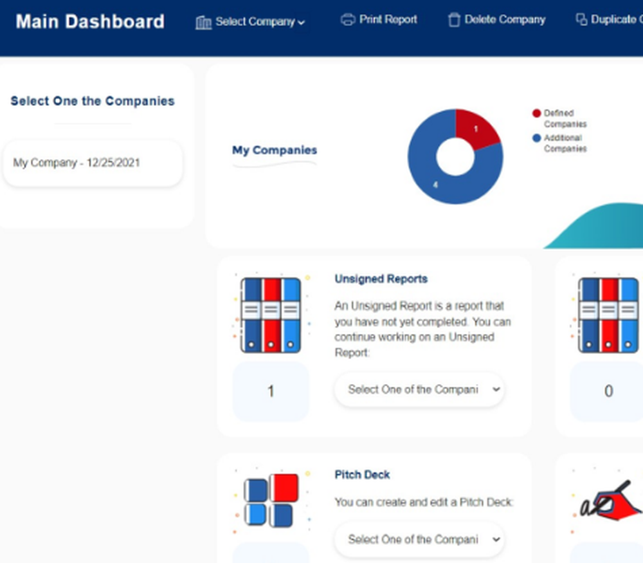
Task: Open Unsigned Reports company select dropdown
Action: tap(419, 389)
